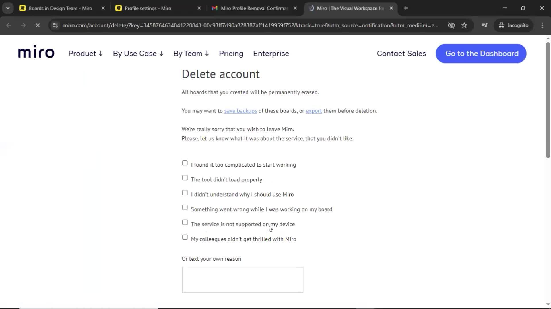551x309 pixels.
Task: Check 'The tool didn't load properly'
Action: 185,178
